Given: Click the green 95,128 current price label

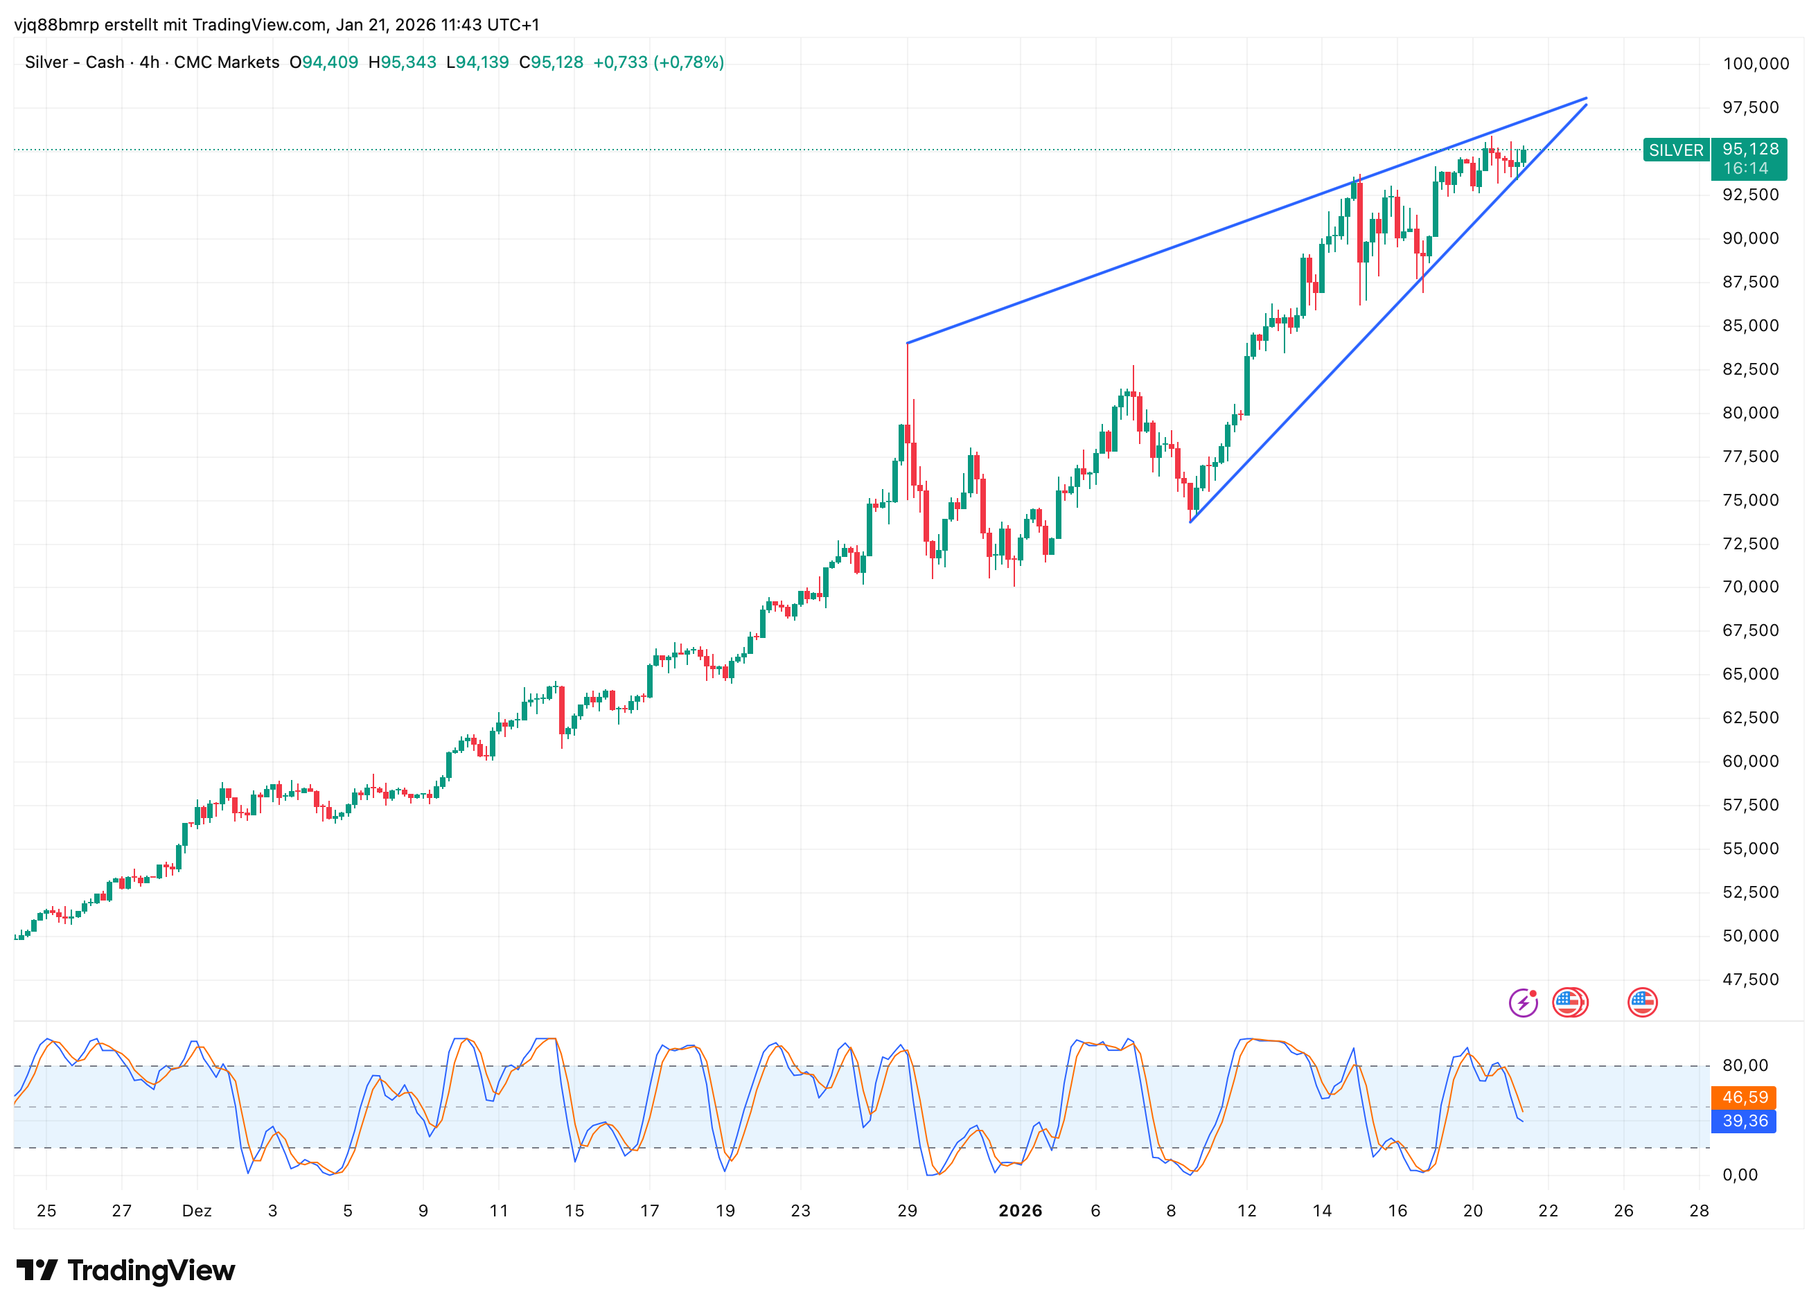Looking at the screenshot, I should (1750, 149).
